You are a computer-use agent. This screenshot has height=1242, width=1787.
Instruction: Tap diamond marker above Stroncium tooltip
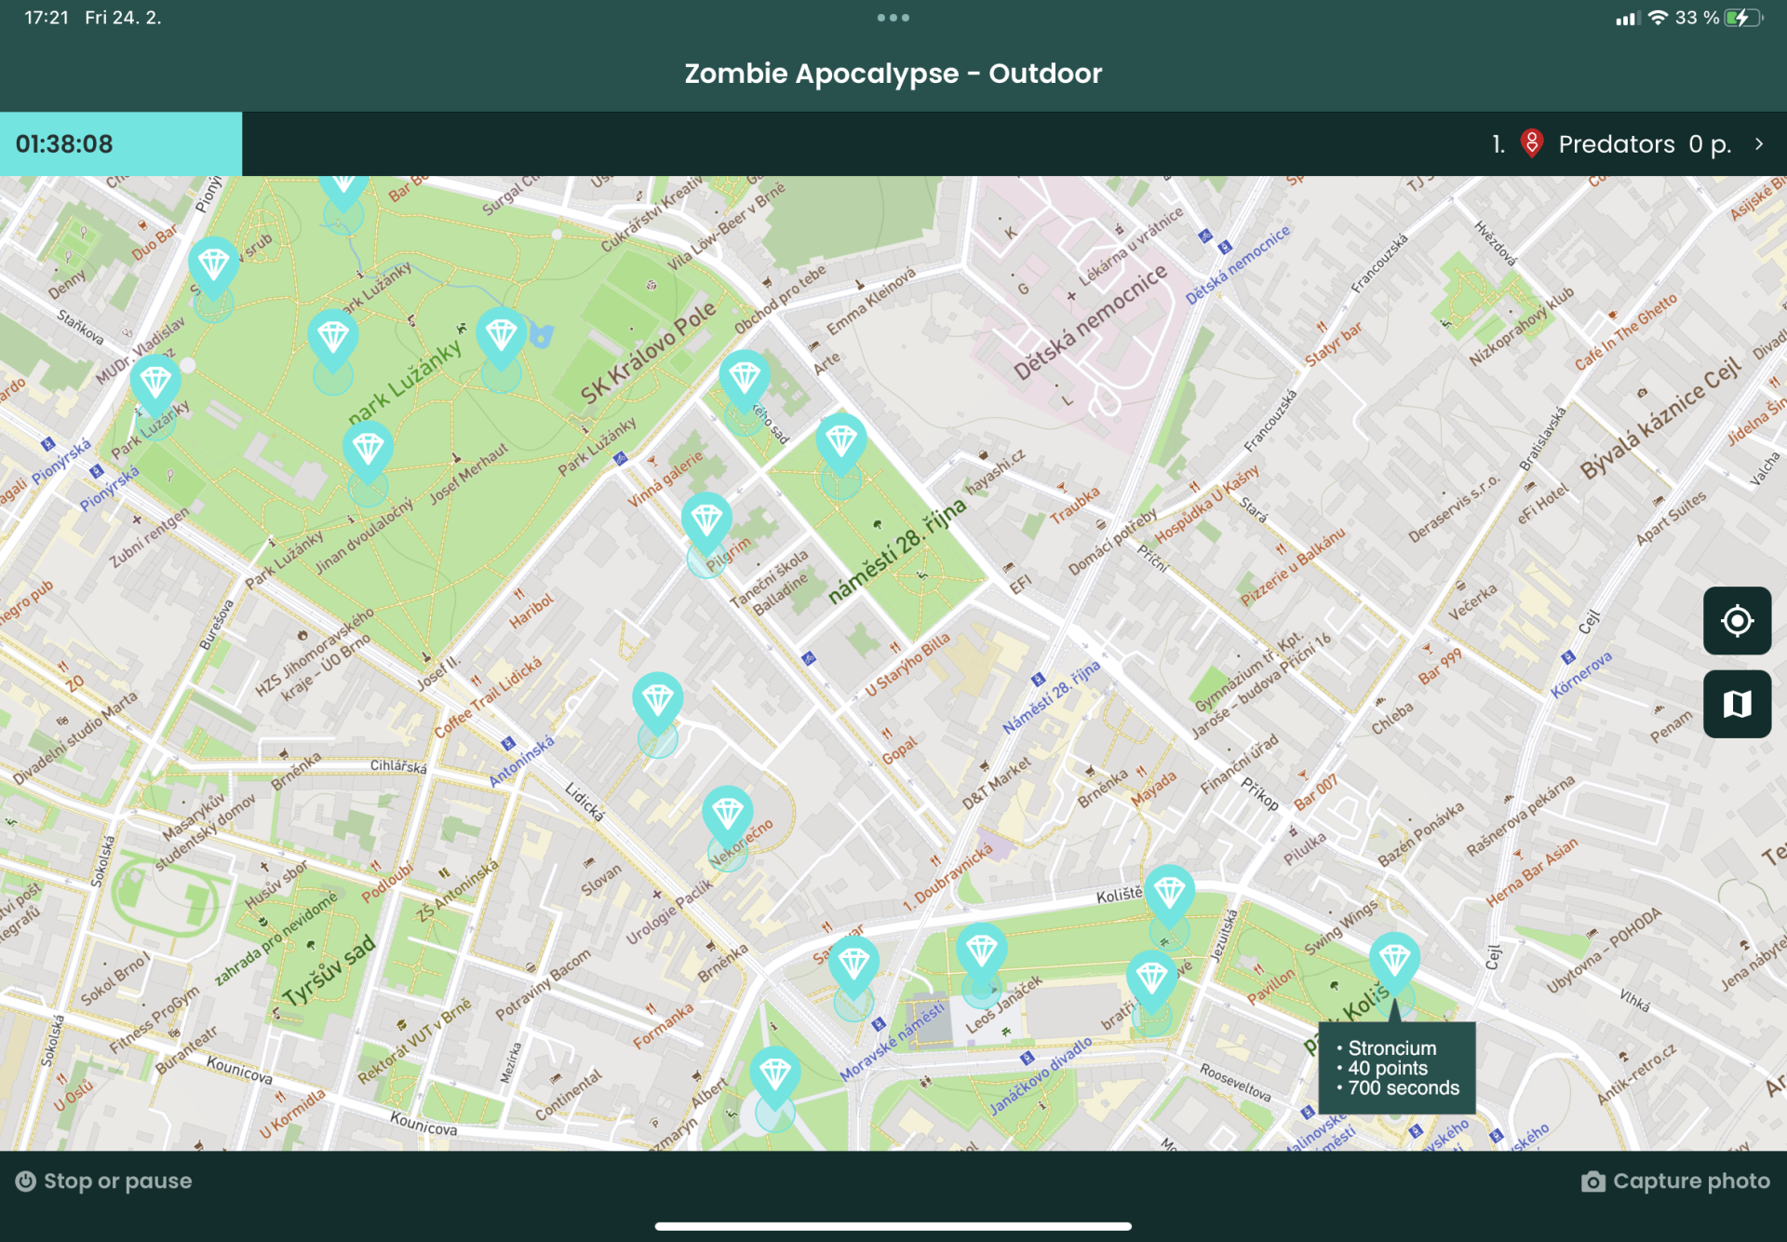click(x=1393, y=962)
